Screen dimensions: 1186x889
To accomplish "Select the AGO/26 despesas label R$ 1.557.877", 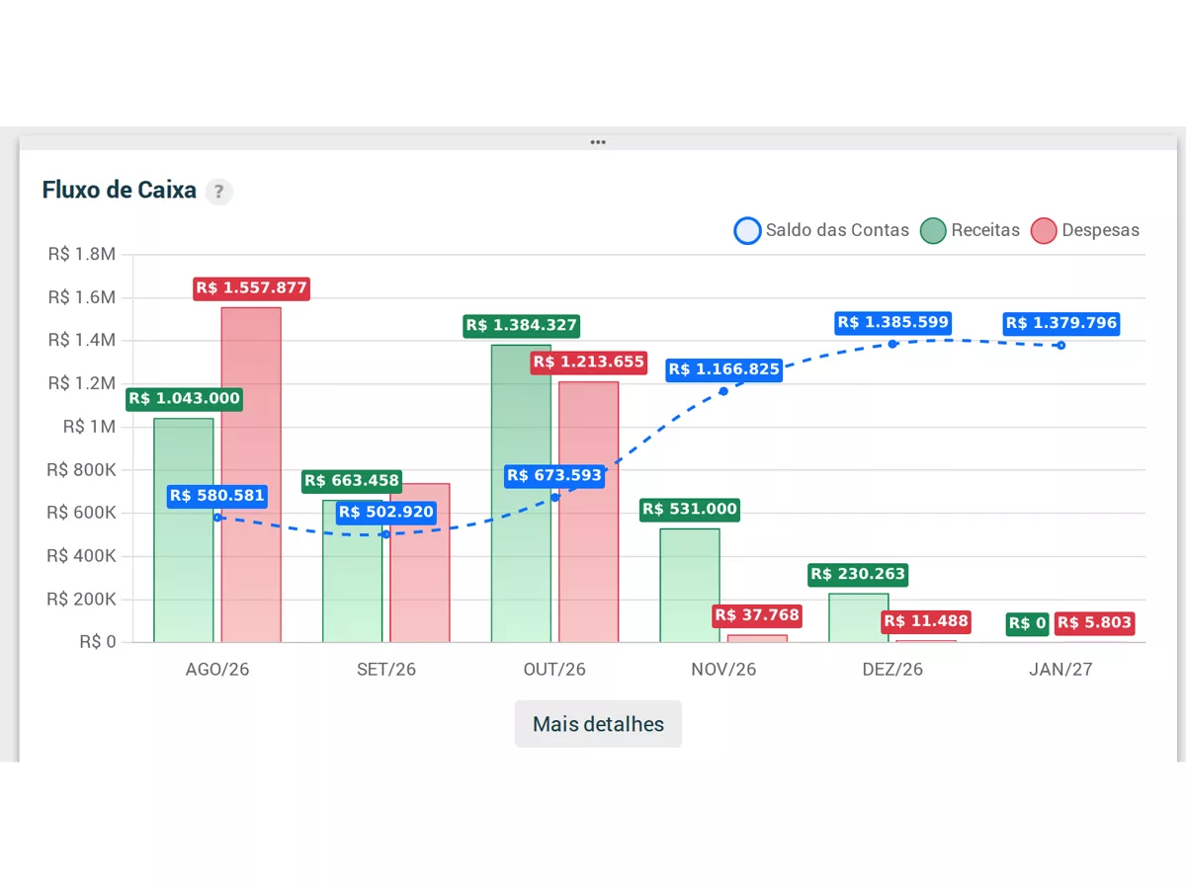I will 252,288.
